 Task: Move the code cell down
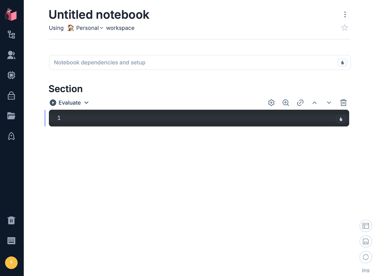[x=329, y=103]
